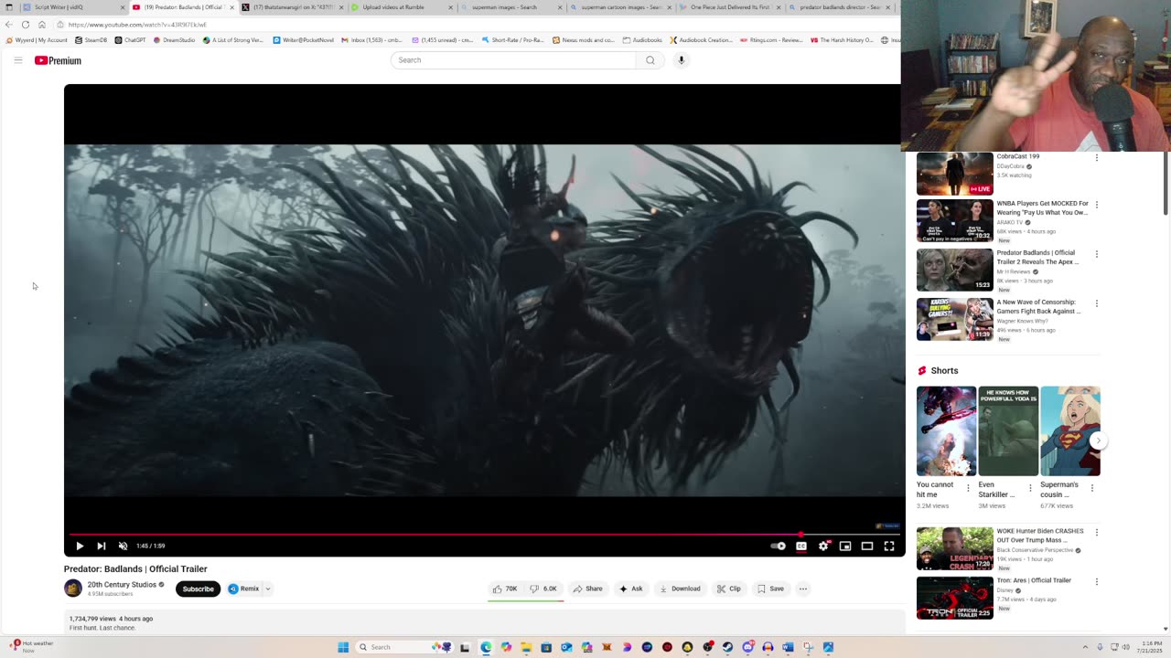1171x658 pixels.
Task: Open the Ask AI button
Action: click(631, 589)
